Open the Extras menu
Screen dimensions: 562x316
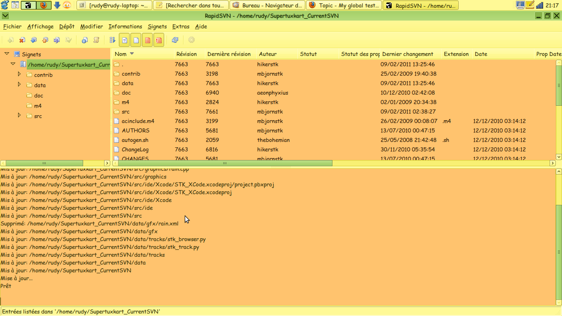pyautogui.click(x=181, y=26)
